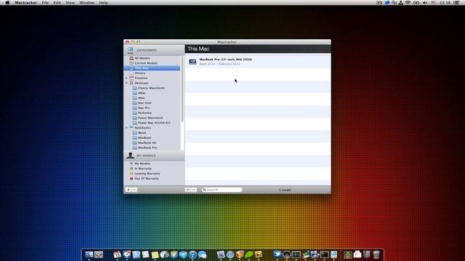Open the File menu
The width and height of the screenshot is (465, 261).
tap(45, 3)
